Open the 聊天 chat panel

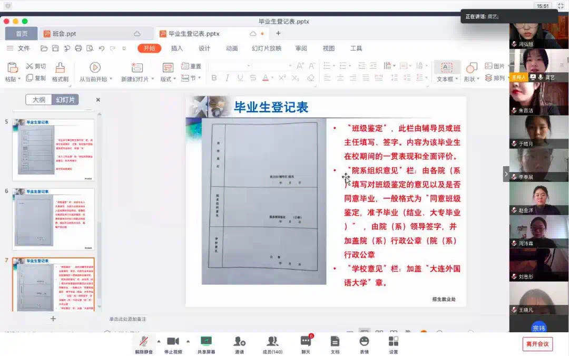coord(306,341)
